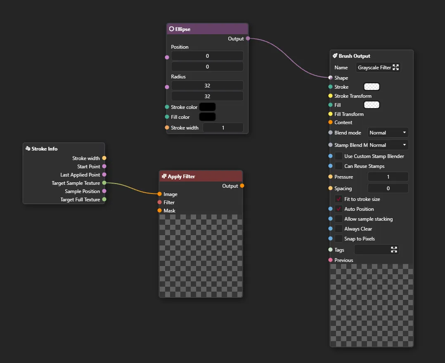Open the Brush Output Stroke color swatch
Viewport: 445px width, 363px height.
[371, 87]
